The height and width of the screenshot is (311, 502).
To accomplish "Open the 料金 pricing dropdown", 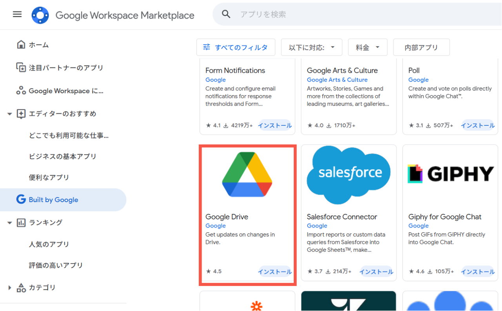I will click(x=367, y=47).
